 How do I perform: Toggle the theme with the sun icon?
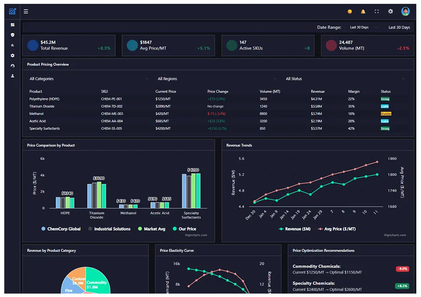pos(349,11)
